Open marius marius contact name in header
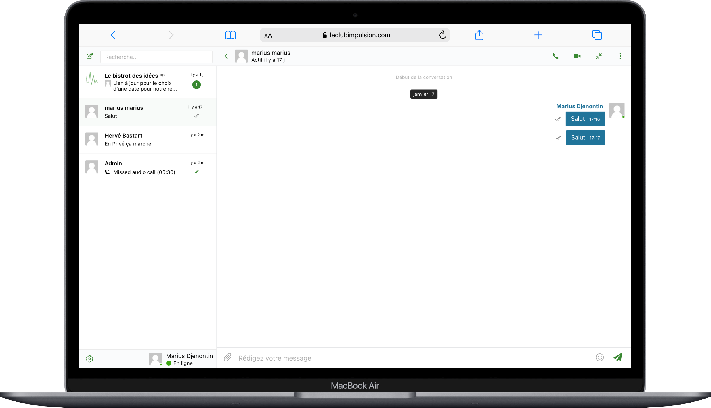 coord(271,53)
